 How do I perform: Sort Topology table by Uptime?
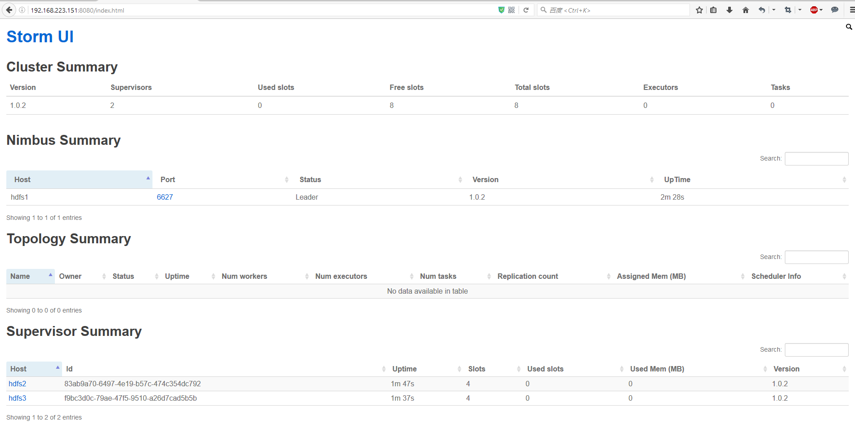click(x=189, y=276)
